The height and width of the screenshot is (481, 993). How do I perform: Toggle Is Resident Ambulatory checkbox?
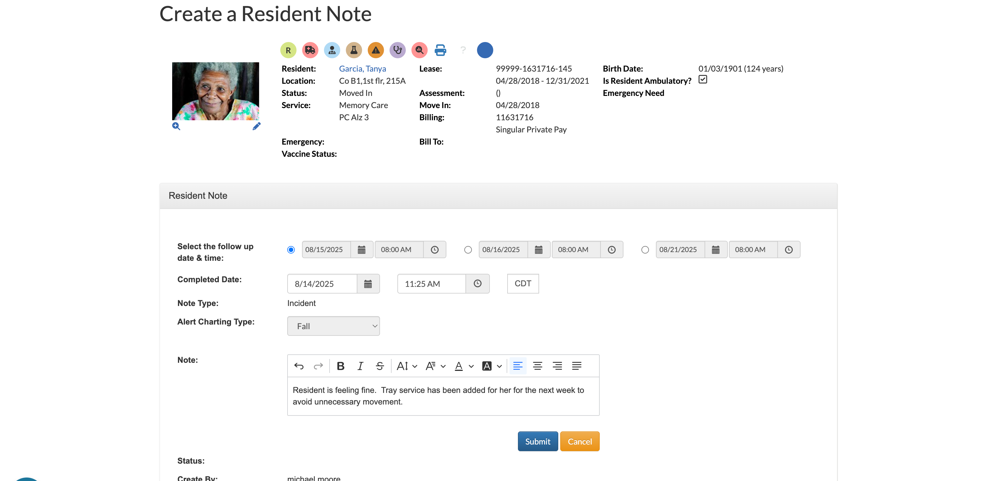[x=703, y=80]
